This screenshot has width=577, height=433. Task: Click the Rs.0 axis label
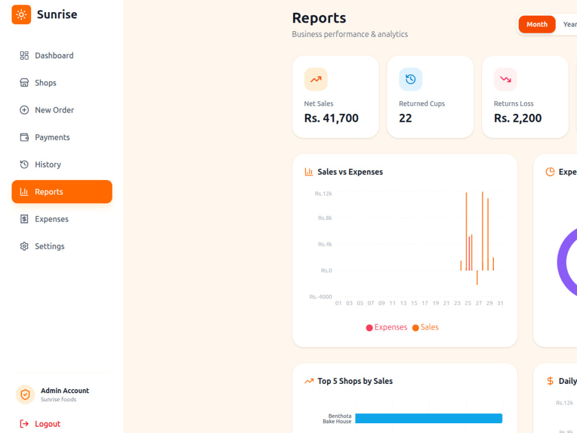[x=327, y=271]
